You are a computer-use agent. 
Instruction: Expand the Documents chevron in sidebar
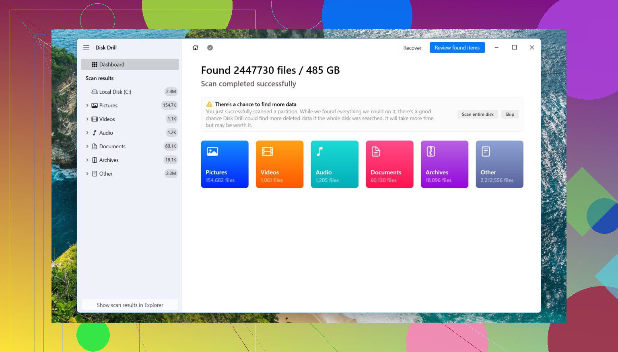point(87,146)
